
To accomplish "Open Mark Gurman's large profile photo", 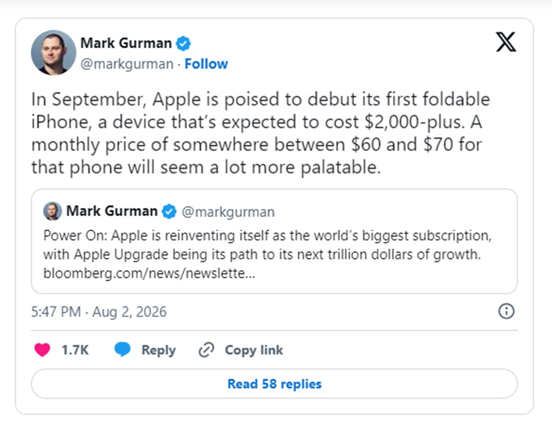I will pyautogui.click(x=53, y=53).
